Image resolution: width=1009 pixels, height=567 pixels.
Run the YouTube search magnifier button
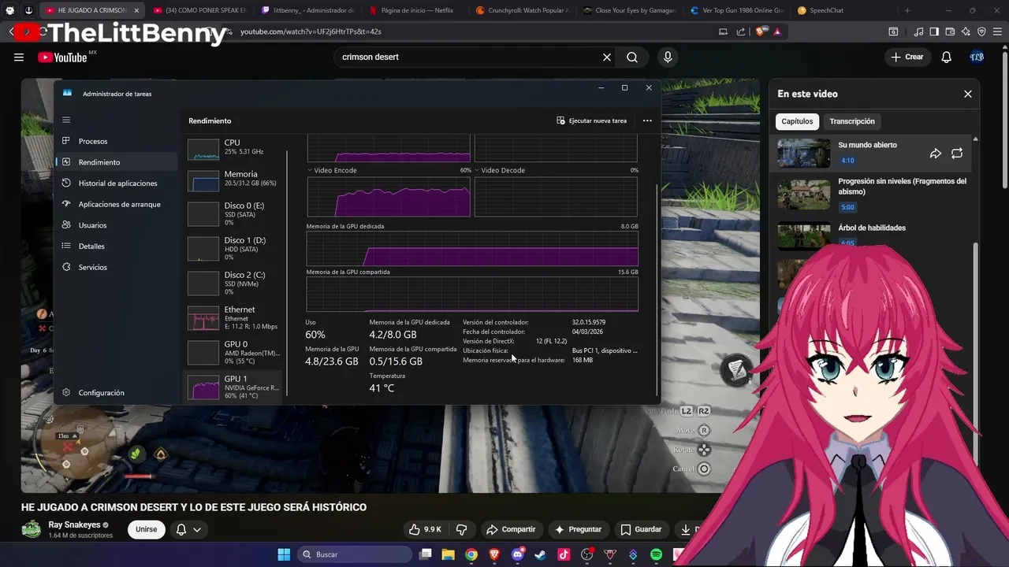[632, 57]
